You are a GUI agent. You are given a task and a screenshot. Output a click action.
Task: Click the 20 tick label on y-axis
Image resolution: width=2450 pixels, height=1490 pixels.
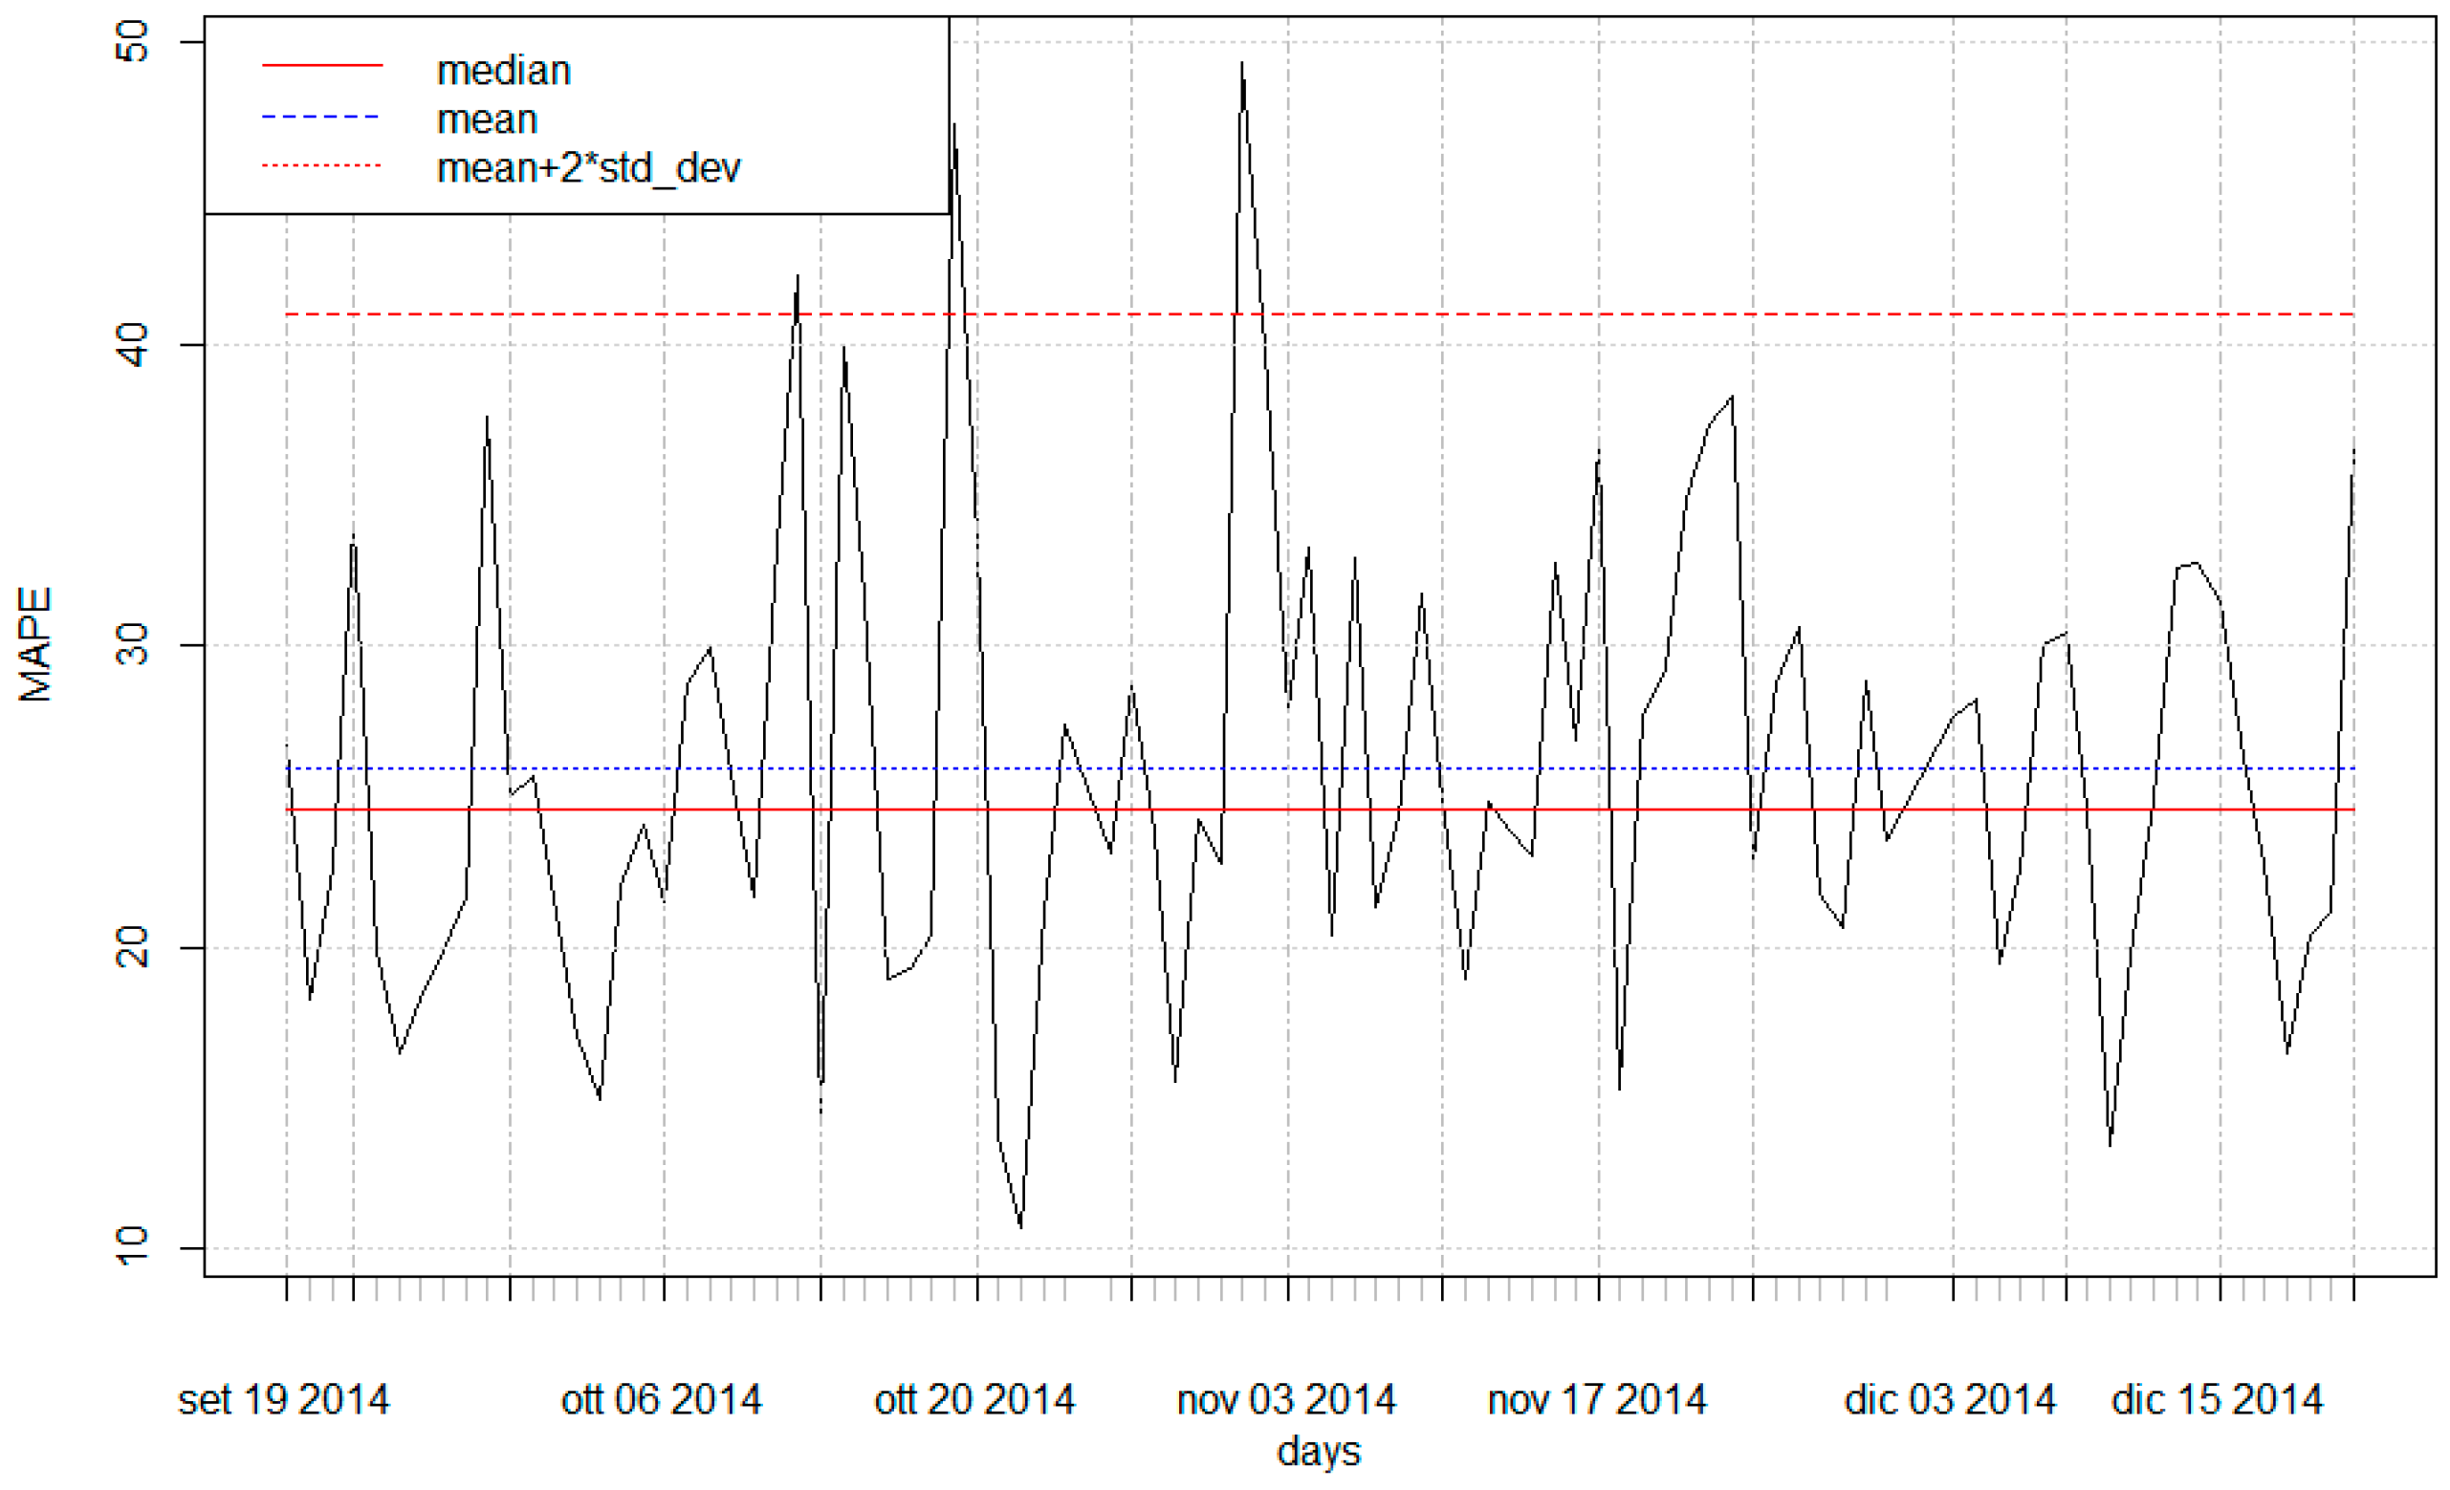[132, 947]
